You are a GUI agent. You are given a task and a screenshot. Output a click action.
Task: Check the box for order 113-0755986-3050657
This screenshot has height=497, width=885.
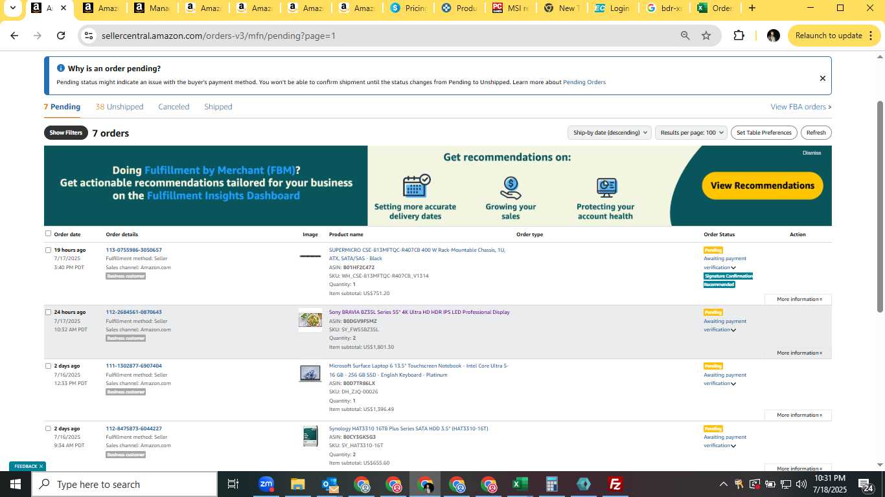tap(48, 250)
